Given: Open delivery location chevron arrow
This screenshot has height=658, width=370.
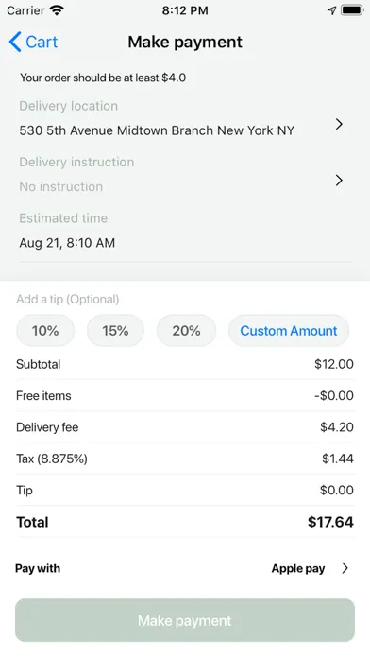Looking at the screenshot, I should coord(339,124).
